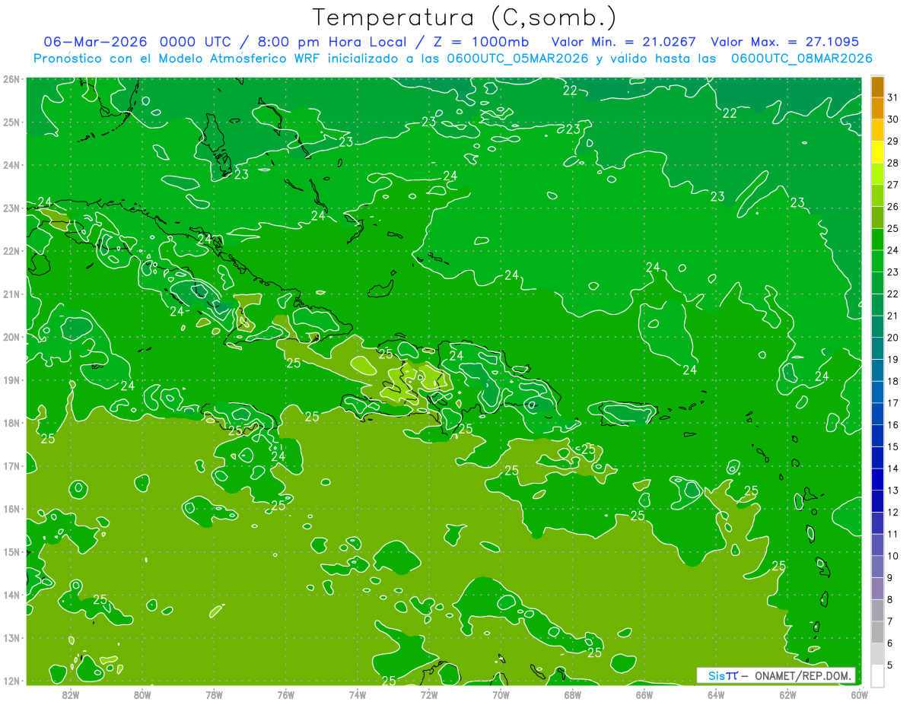Click the '19N' latitude axis label
This screenshot has height=705, width=913.
(11, 380)
